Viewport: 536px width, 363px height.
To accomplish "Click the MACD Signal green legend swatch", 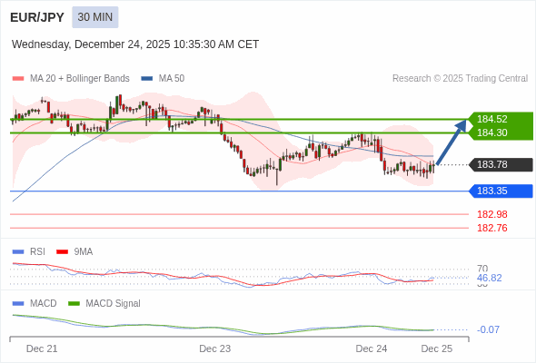I will [74, 304].
